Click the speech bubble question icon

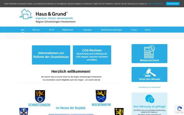click(150, 99)
